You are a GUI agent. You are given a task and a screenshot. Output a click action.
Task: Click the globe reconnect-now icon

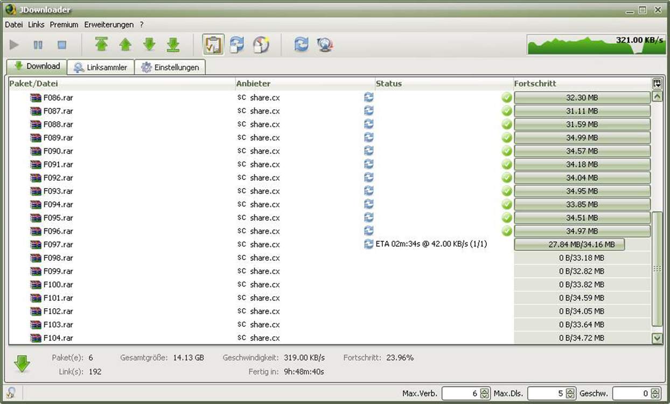click(325, 45)
